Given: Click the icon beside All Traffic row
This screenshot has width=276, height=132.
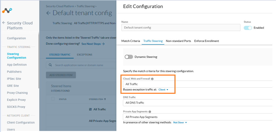Looking at the screenshot, I should pyautogui.click(x=91, y=109).
